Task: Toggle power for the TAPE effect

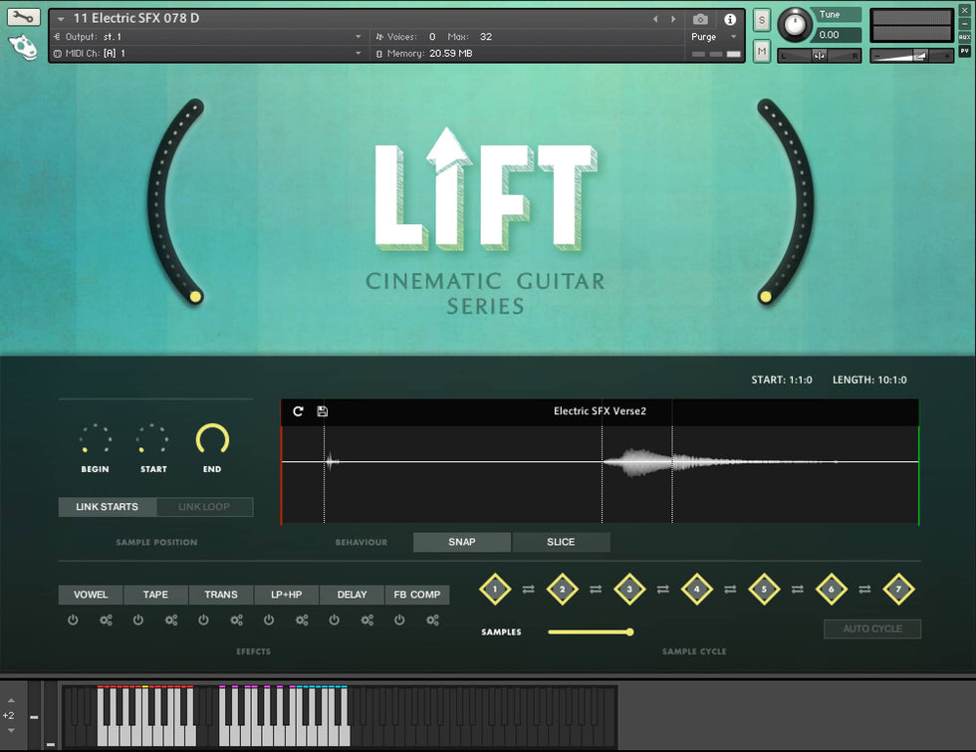Action: point(138,621)
